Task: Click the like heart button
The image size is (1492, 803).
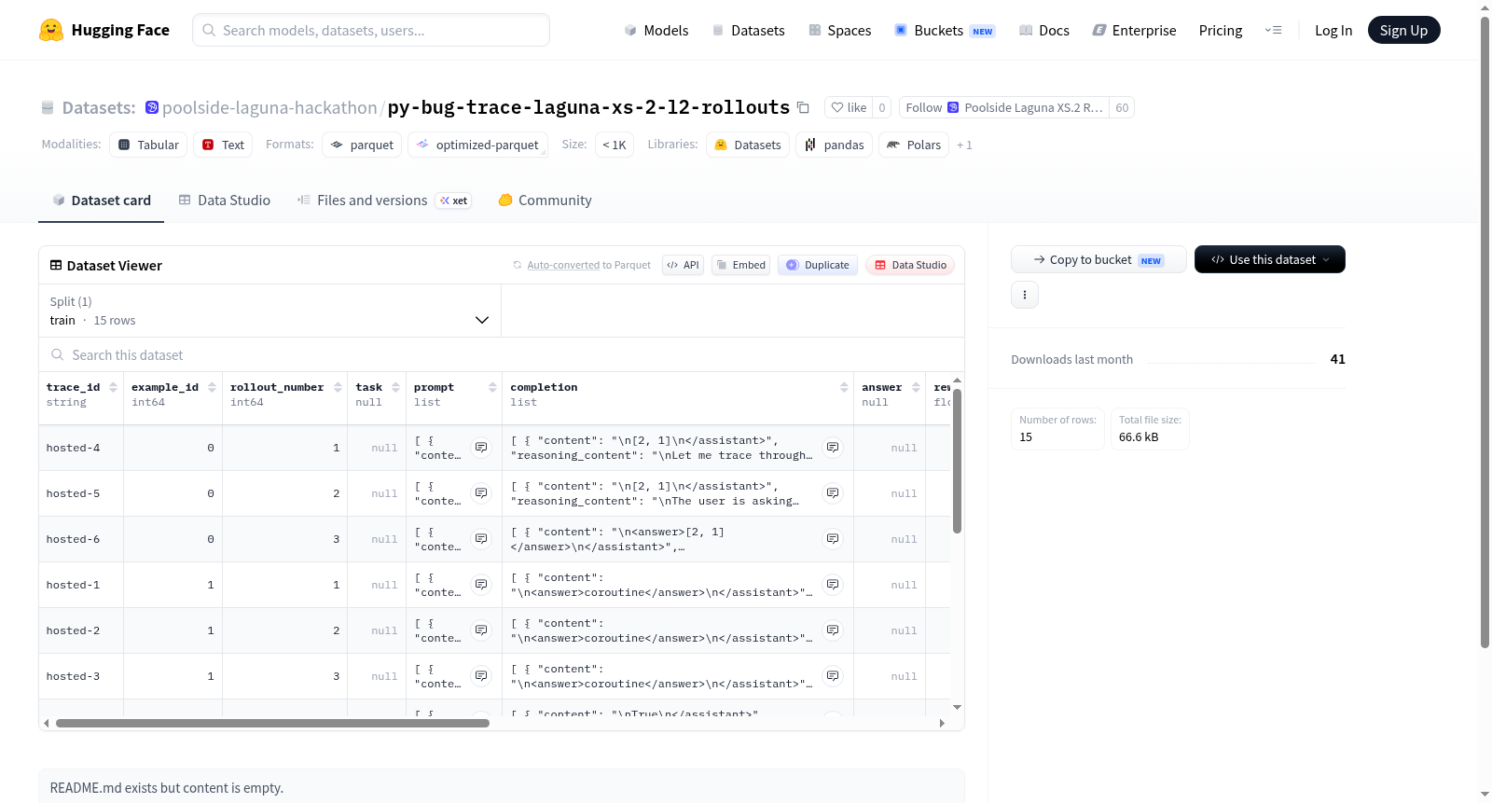Action: coord(849,107)
